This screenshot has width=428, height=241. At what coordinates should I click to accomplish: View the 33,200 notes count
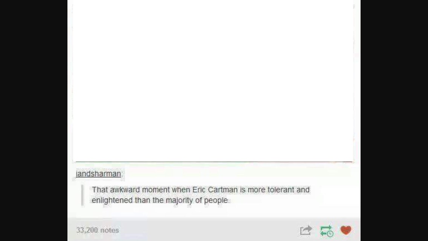point(98,230)
